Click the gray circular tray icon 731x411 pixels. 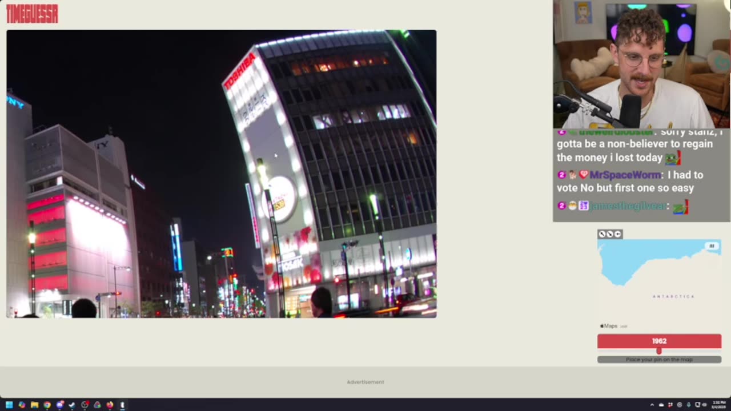tap(680, 405)
